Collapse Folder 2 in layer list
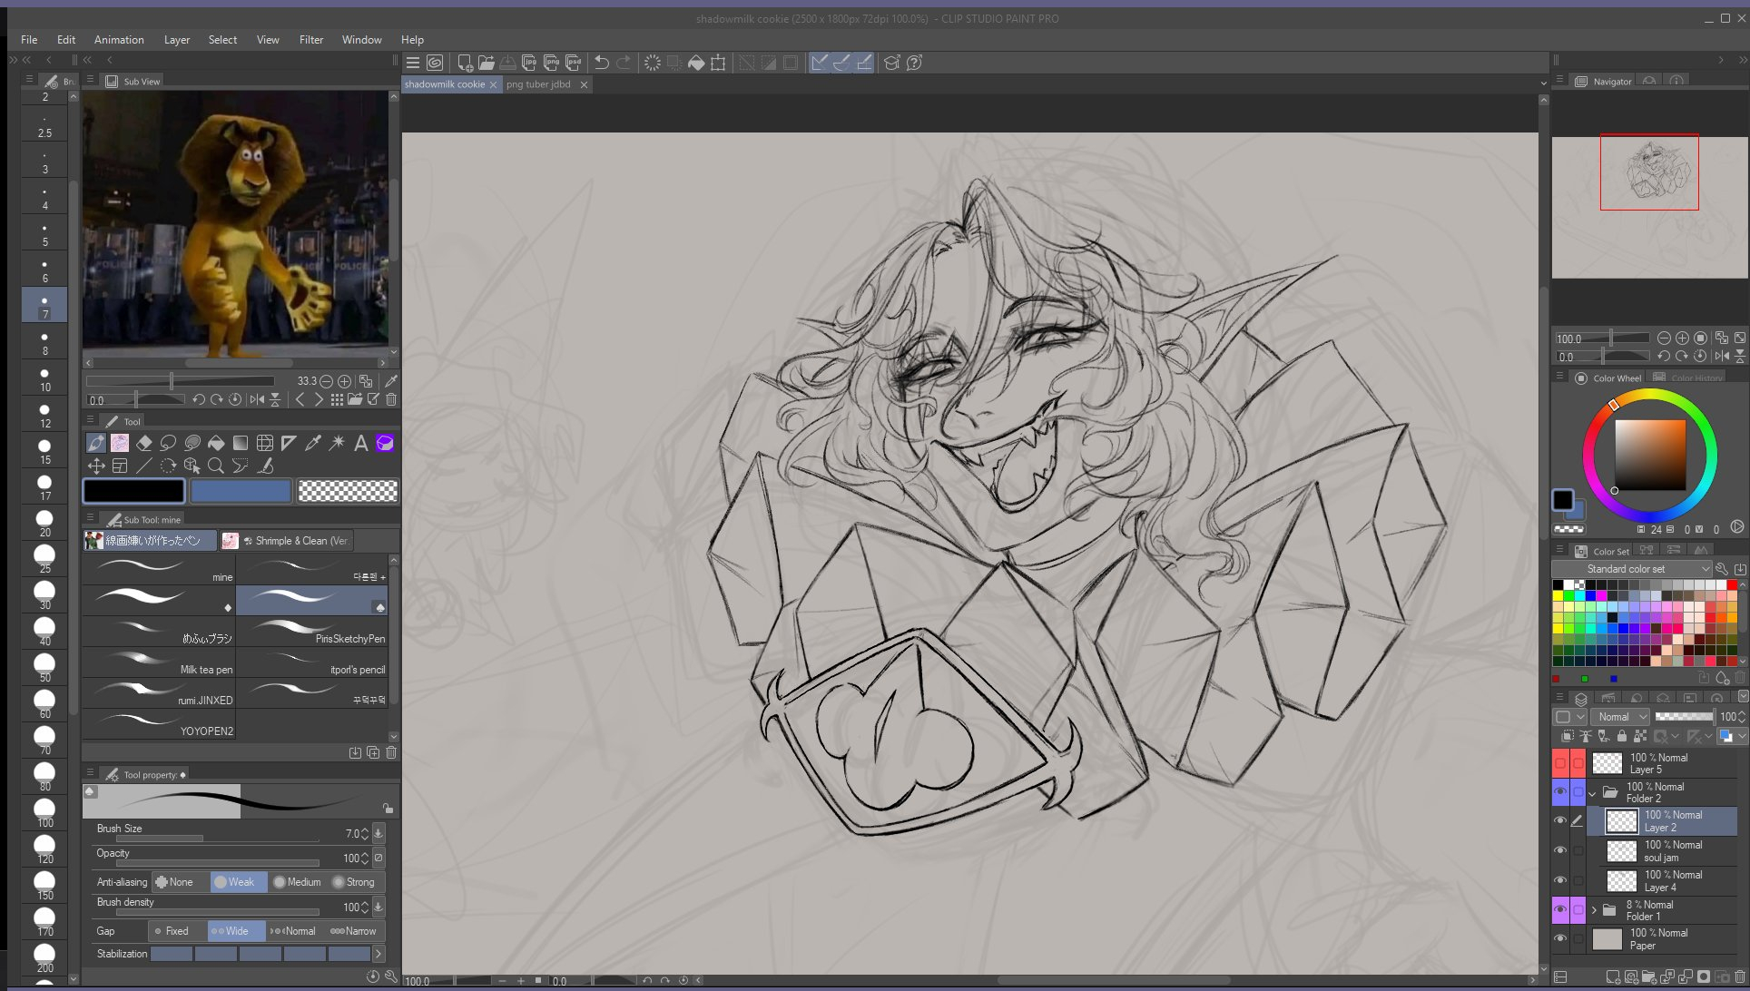Image resolution: width=1750 pixels, height=991 pixels. pos(1592,793)
